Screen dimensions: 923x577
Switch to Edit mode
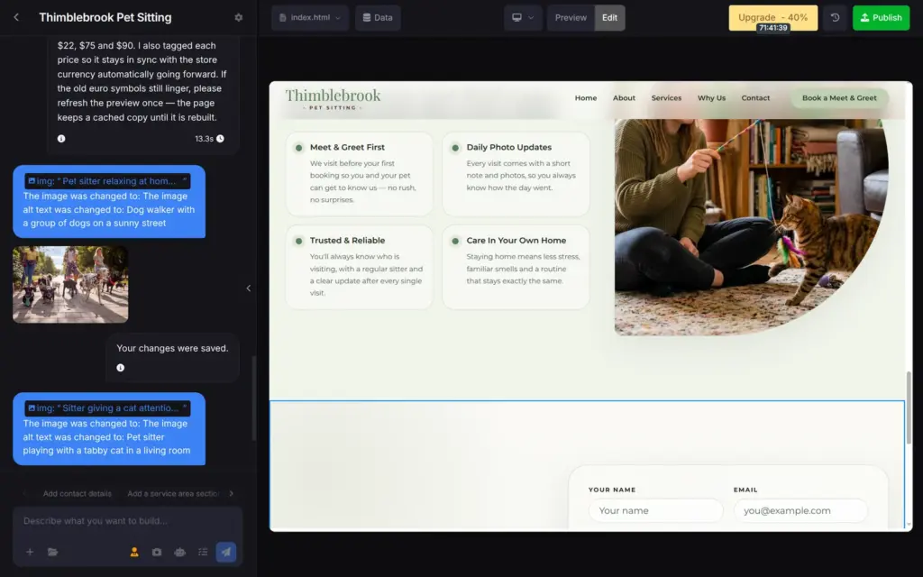pyautogui.click(x=610, y=18)
